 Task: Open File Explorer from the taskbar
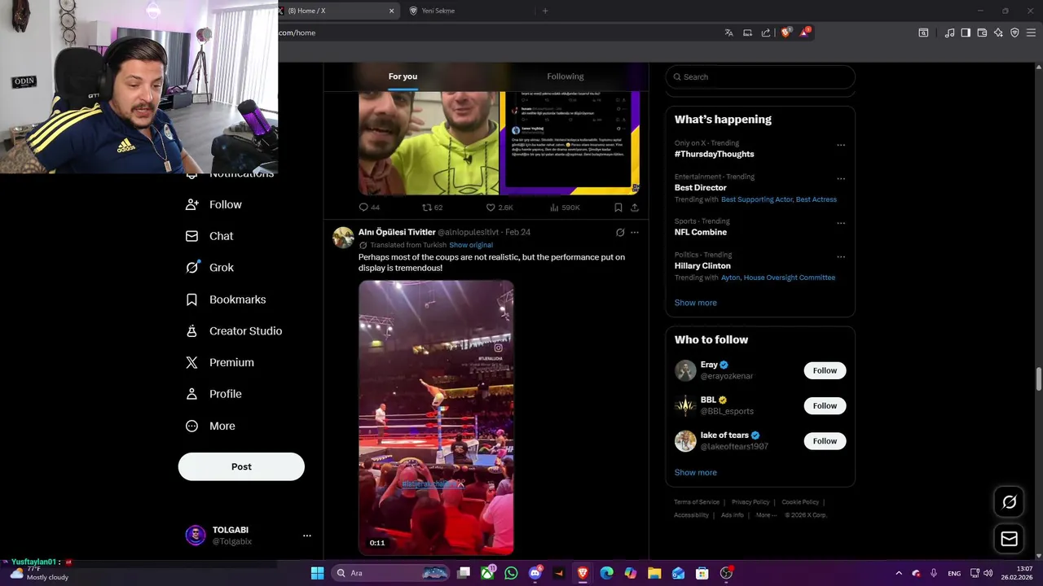[654, 573]
